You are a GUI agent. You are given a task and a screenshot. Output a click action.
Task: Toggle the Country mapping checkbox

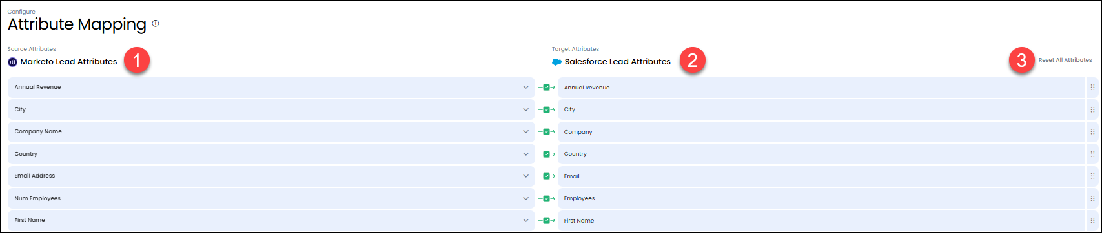[546, 154]
